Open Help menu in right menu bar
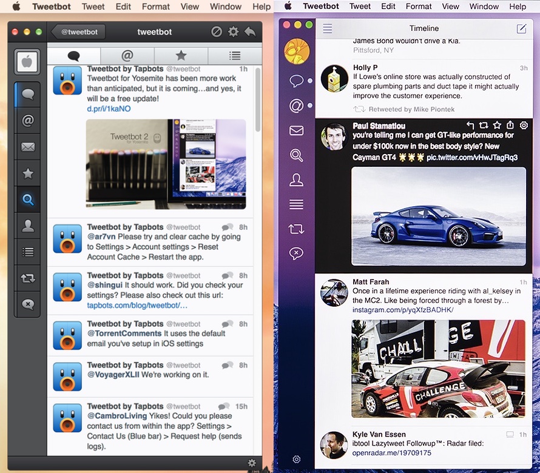Image resolution: width=540 pixels, height=473 pixels. click(x=518, y=6)
